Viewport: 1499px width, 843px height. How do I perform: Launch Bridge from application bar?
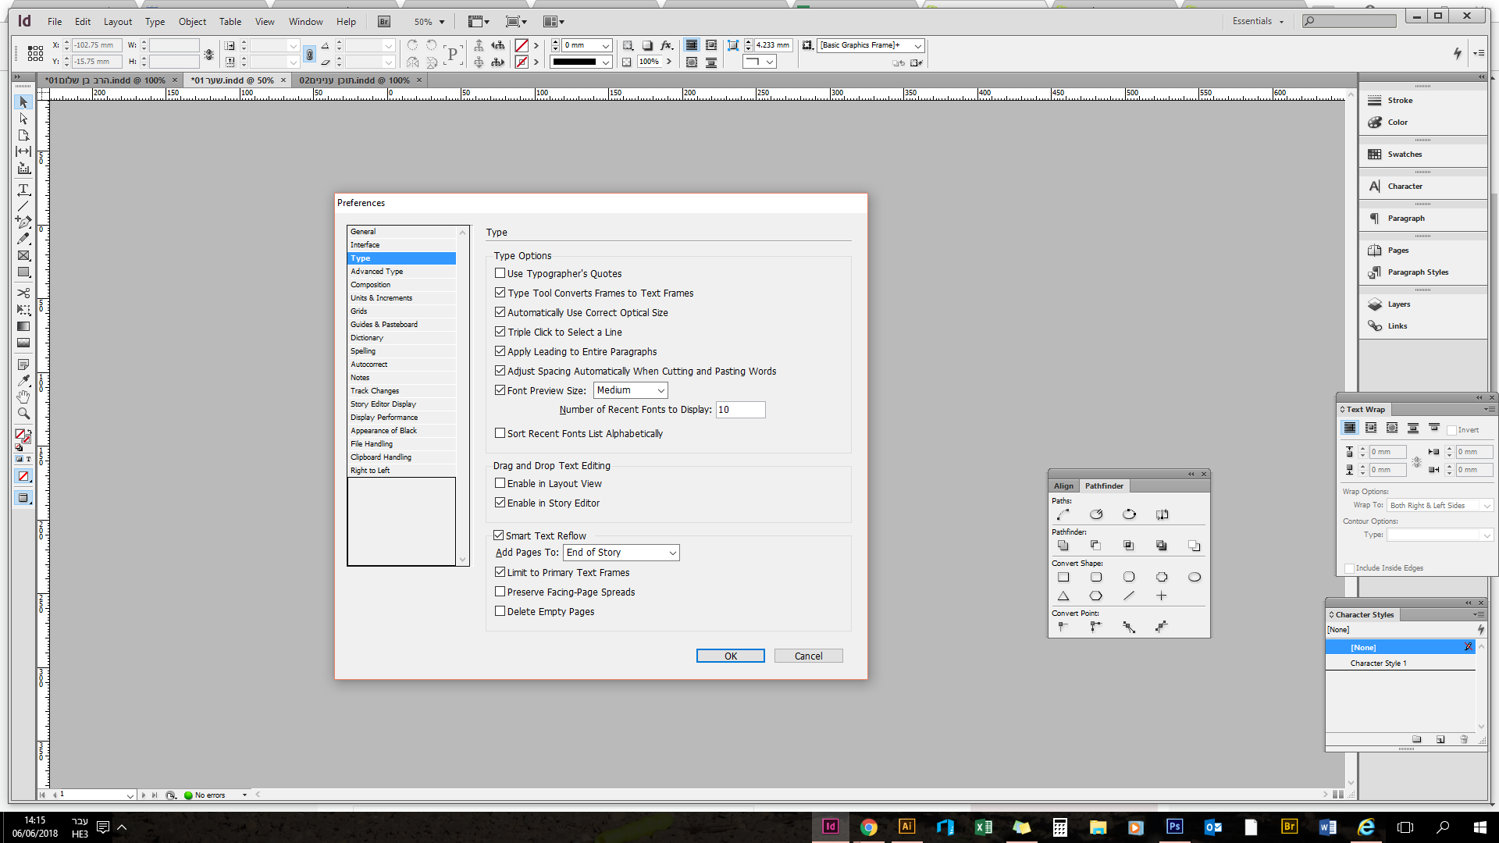[x=383, y=22]
